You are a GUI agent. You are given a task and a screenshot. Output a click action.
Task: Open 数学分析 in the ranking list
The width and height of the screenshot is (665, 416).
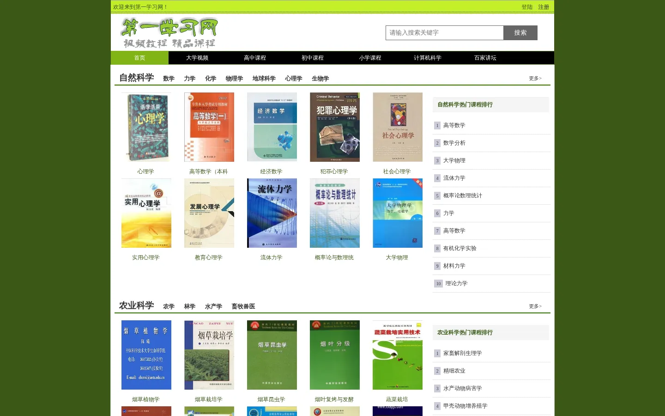coord(454,143)
